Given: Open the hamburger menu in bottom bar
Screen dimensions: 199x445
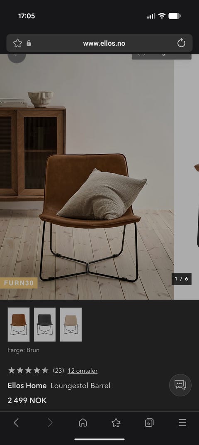Looking at the screenshot, I should 182,423.
